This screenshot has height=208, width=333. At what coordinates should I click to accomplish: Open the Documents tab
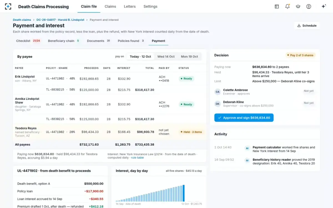point(99,41)
